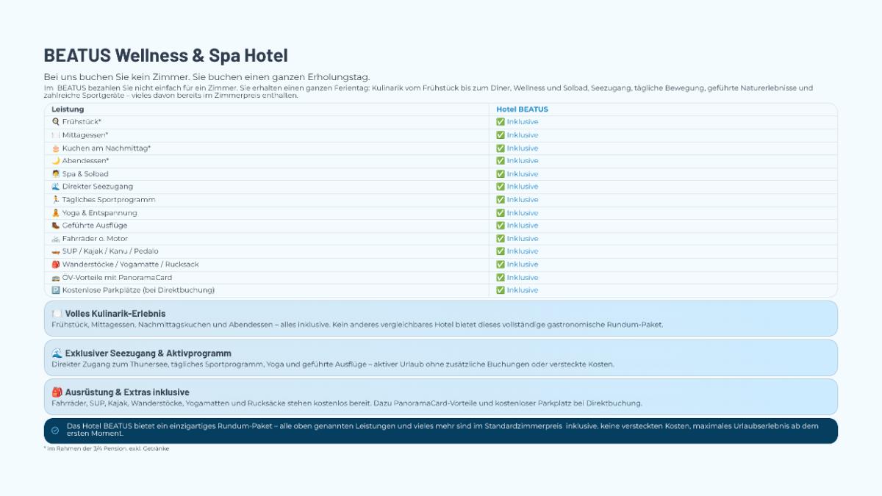Click the Wanderstöcke / Yogamatte / Rucksack label
Viewport: 882px width, 496px height.
(131, 265)
